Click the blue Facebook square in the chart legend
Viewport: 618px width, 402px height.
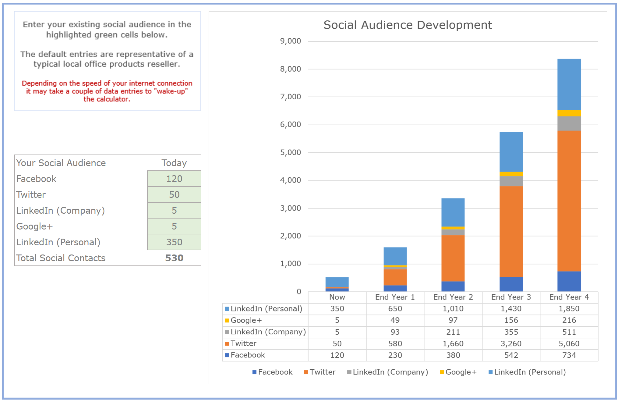[x=254, y=372]
